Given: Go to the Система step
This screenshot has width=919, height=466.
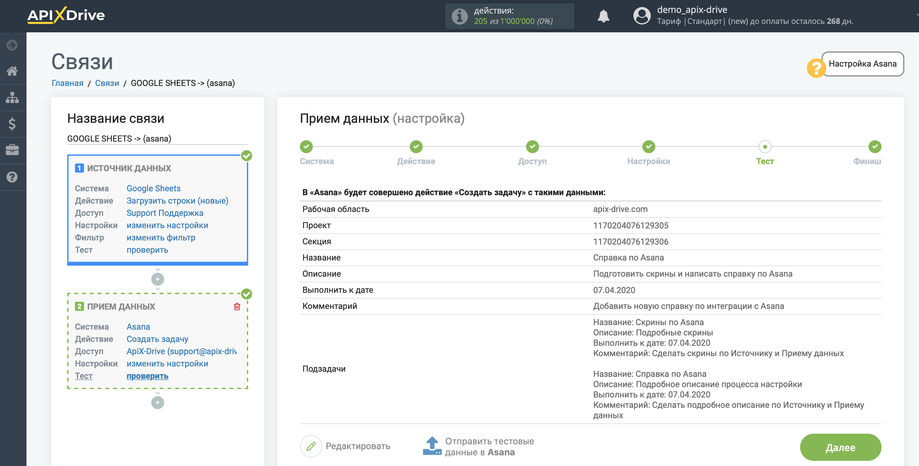Looking at the screenshot, I should (306, 147).
